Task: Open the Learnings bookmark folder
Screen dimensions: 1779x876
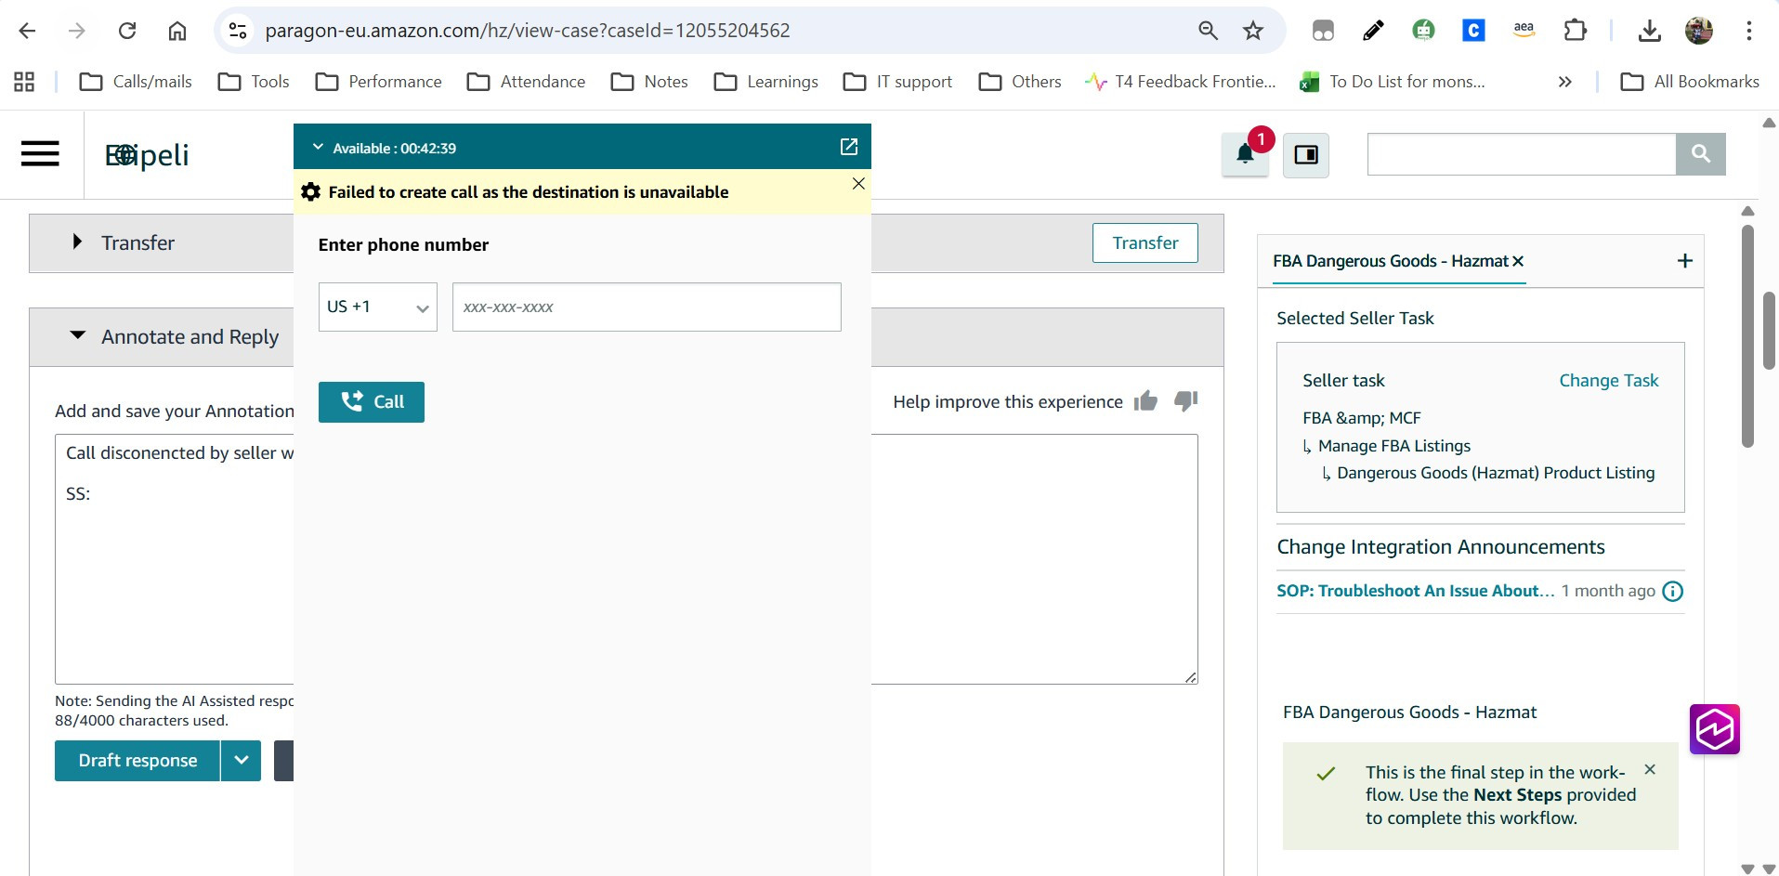Action: (765, 82)
